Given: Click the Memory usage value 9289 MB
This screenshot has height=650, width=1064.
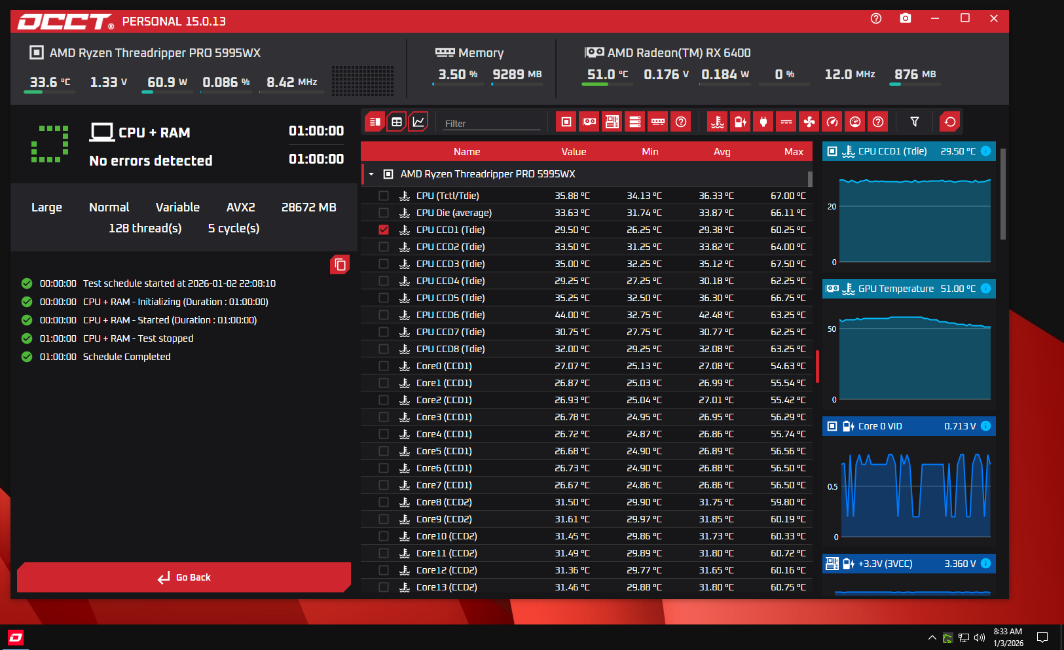Looking at the screenshot, I should [x=517, y=75].
